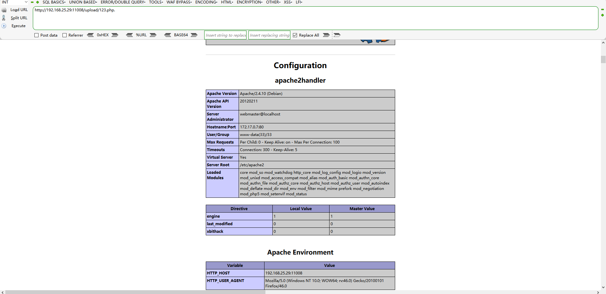Click the vertical scrollbar down arrow
The image size is (606, 294).
click(603, 287)
